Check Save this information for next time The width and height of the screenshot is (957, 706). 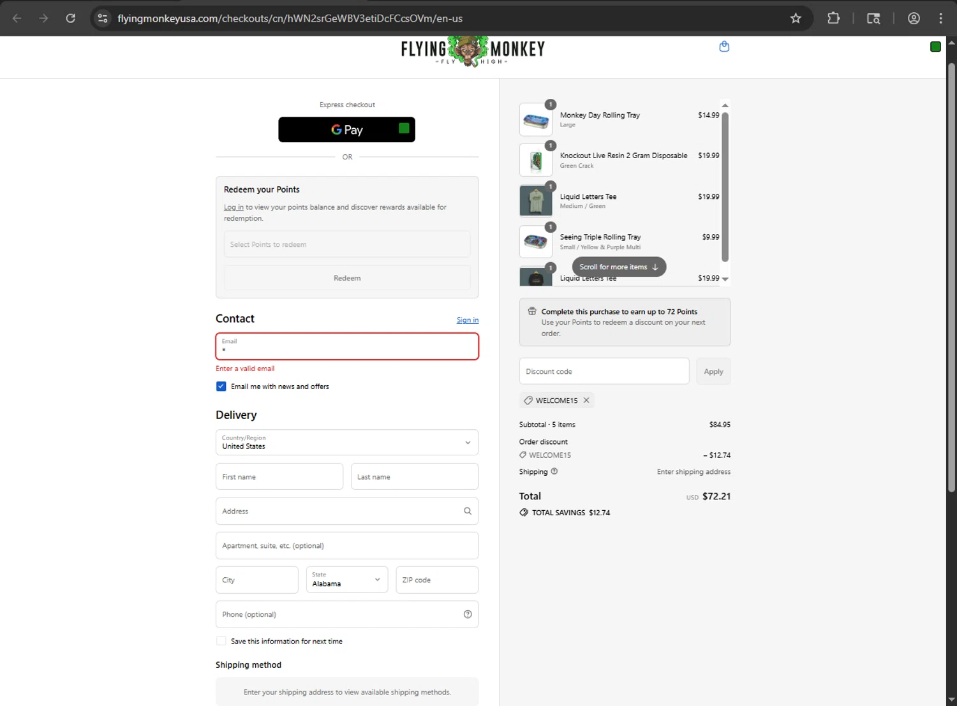tap(221, 641)
